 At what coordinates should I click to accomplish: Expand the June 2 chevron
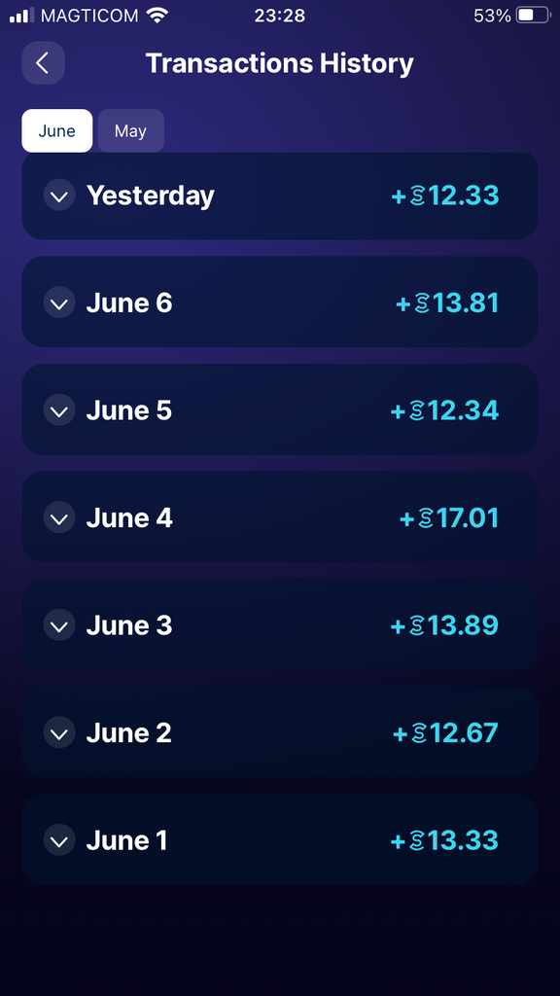(59, 732)
